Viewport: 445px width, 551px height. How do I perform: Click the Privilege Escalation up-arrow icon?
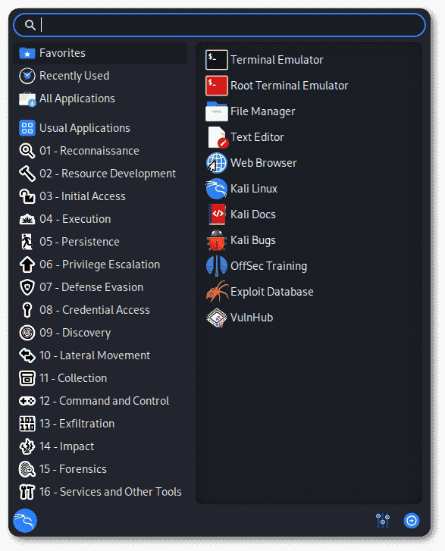coord(27,265)
